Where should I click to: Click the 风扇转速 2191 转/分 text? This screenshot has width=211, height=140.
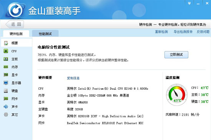pos(183,115)
